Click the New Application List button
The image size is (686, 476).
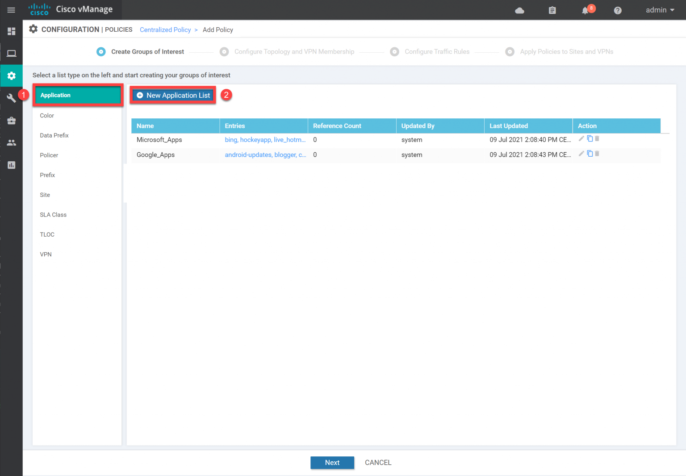click(x=172, y=95)
